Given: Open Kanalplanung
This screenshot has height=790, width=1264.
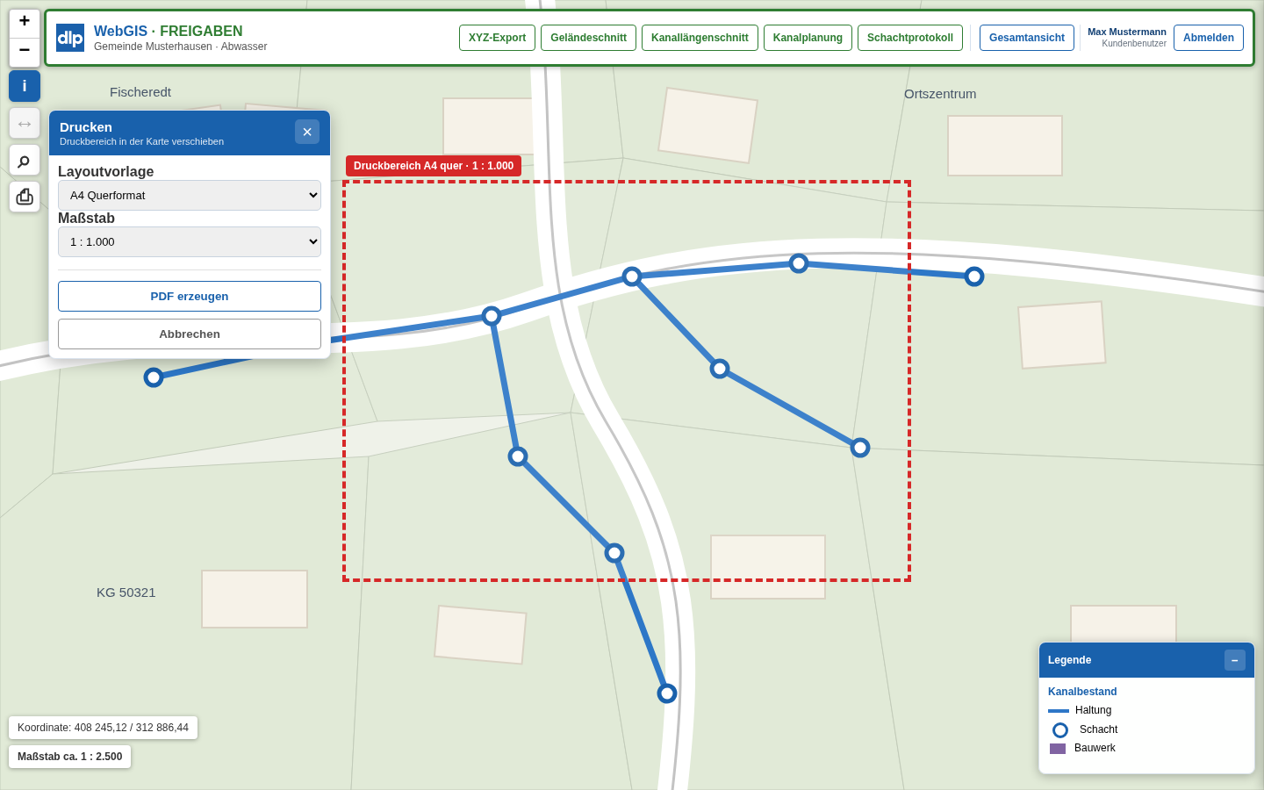Looking at the screenshot, I should (x=808, y=38).
